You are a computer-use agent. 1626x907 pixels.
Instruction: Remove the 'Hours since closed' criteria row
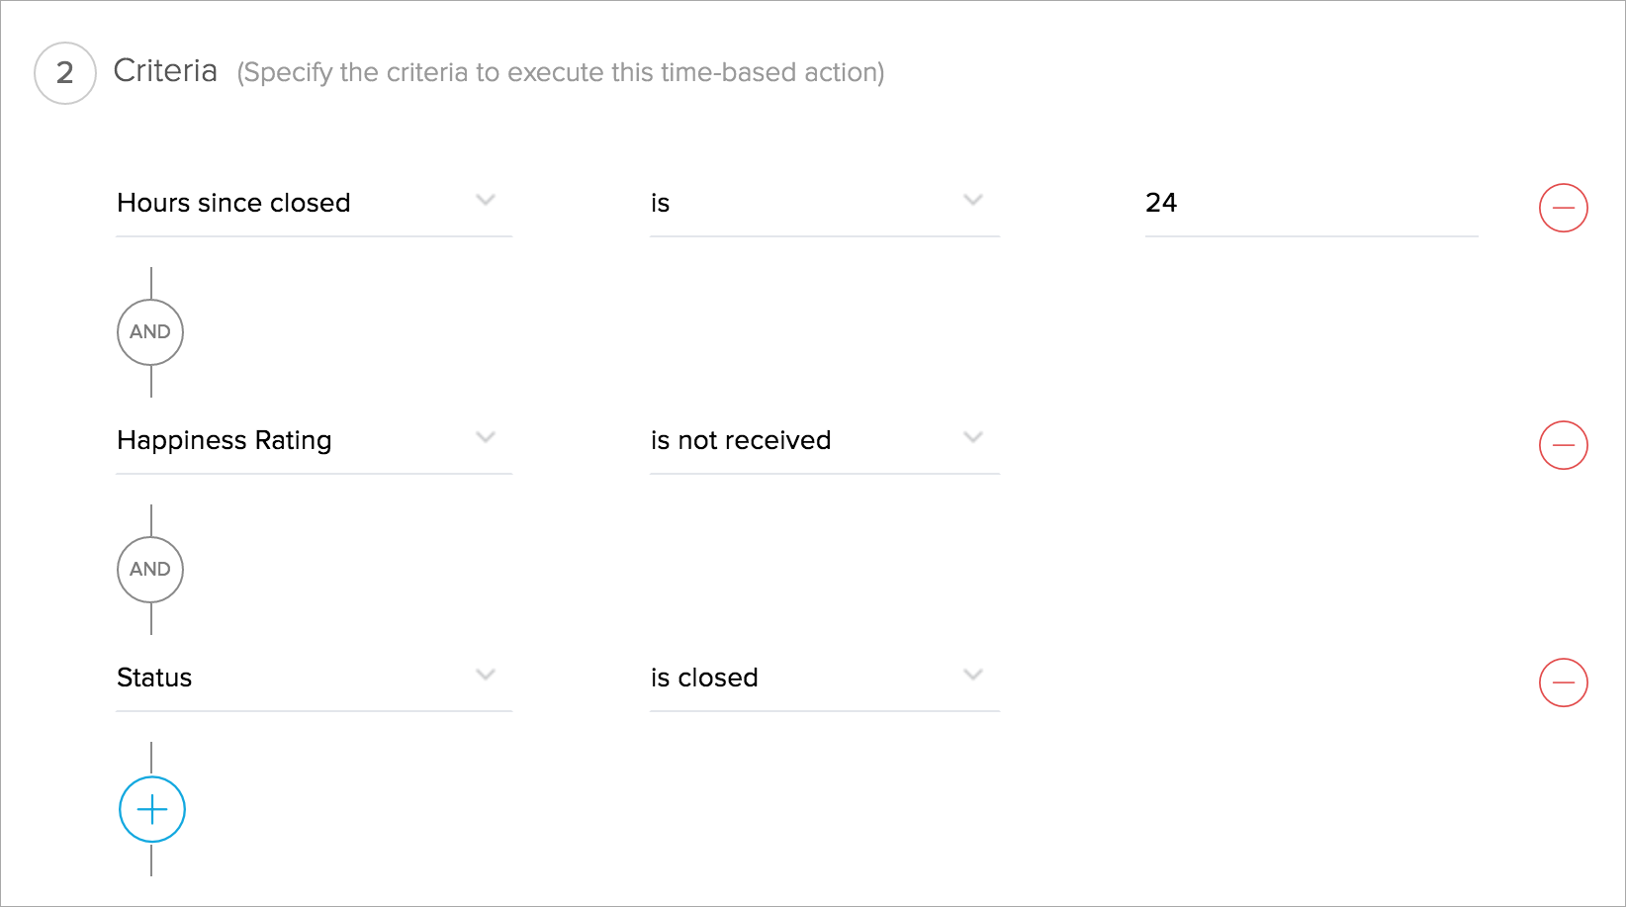click(x=1563, y=208)
